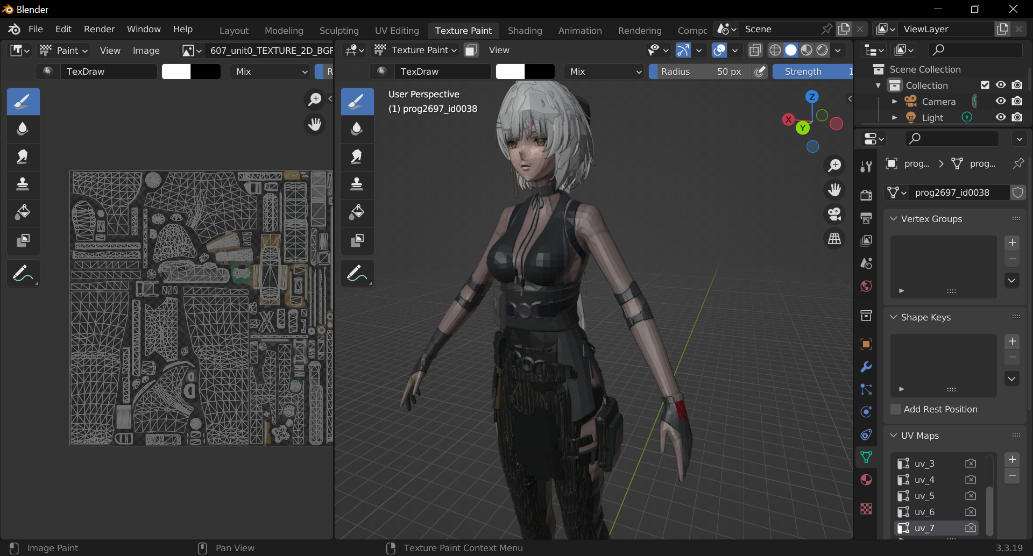Add a new UV map
The image size is (1033, 556).
[x=1012, y=460]
